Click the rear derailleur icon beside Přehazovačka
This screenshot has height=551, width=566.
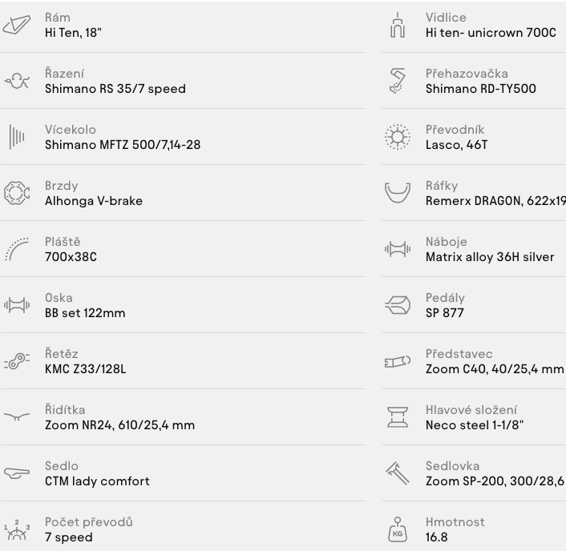[398, 81]
